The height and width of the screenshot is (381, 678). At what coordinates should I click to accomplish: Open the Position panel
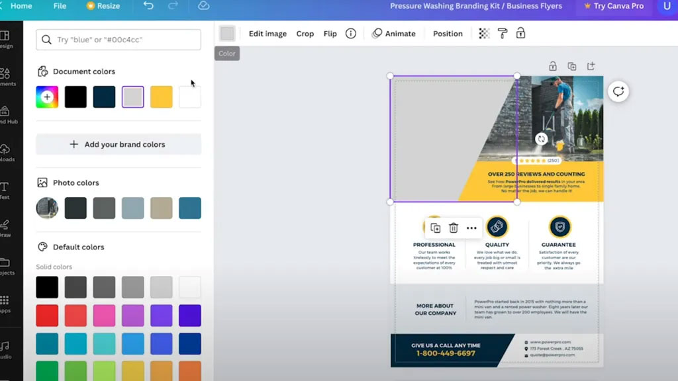click(448, 34)
